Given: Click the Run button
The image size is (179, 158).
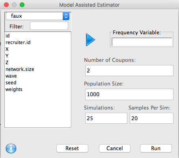Looking at the screenshot, I should (156, 149).
